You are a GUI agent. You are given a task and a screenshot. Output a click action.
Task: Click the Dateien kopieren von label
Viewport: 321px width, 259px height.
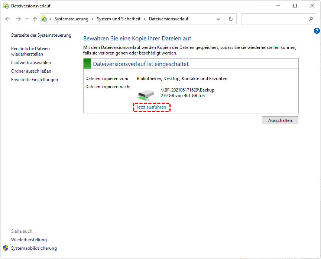coord(107,79)
